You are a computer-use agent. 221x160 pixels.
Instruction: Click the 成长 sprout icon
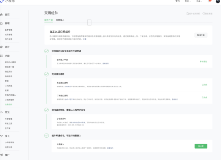(1, 136)
